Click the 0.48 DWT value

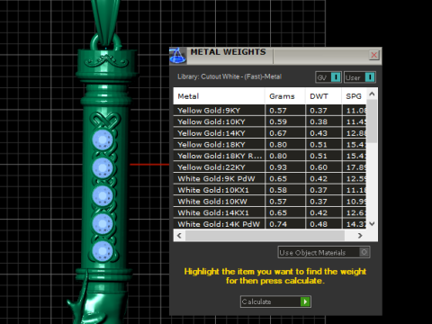319,224
